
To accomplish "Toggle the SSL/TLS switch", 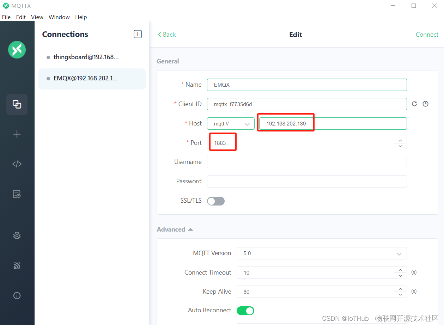I will point(216,201).
